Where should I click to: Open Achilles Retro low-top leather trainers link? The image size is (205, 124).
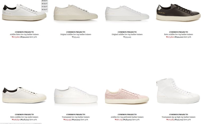tap(24, 34)
